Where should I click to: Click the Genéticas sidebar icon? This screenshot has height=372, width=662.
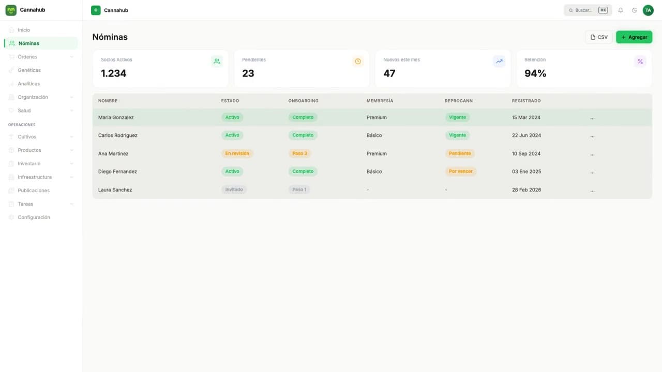12,70
